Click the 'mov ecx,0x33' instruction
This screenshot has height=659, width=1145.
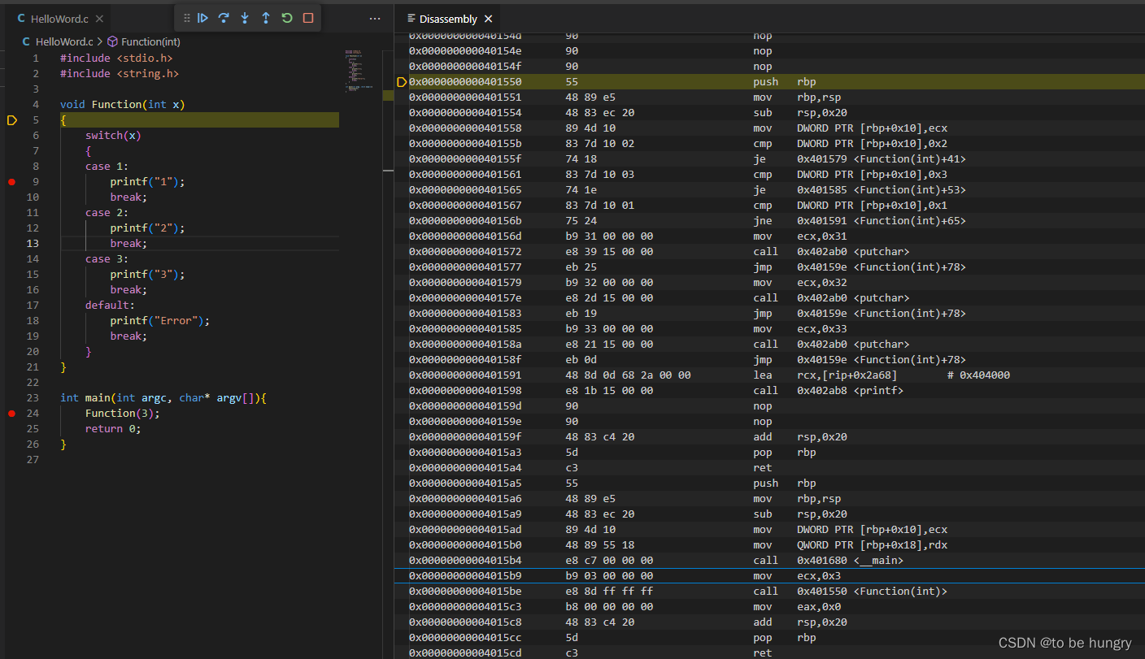click(800, 329)
